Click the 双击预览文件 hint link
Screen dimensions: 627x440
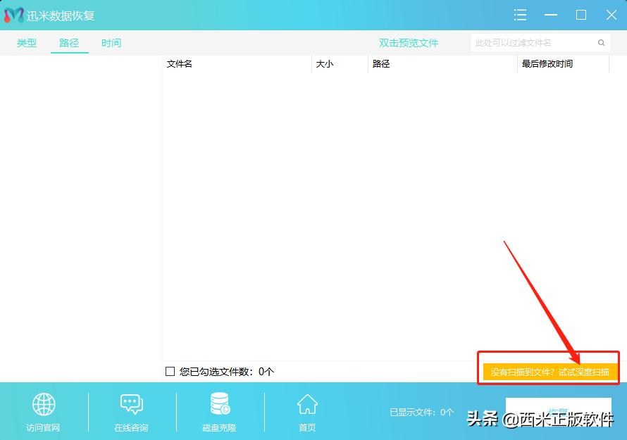click(409, 42)
